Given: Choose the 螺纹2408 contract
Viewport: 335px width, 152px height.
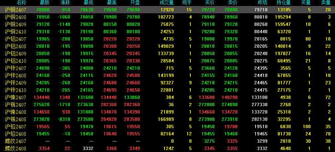Looking at the screenshot, I should click(x=15, y=148).
